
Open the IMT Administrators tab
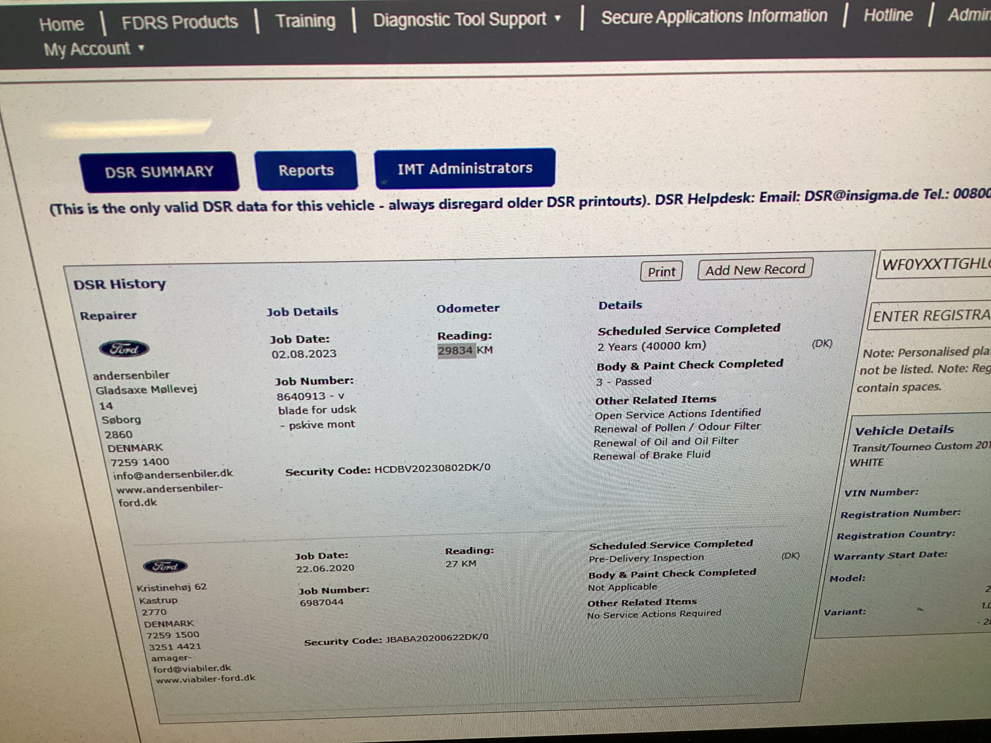click(465, 168)
